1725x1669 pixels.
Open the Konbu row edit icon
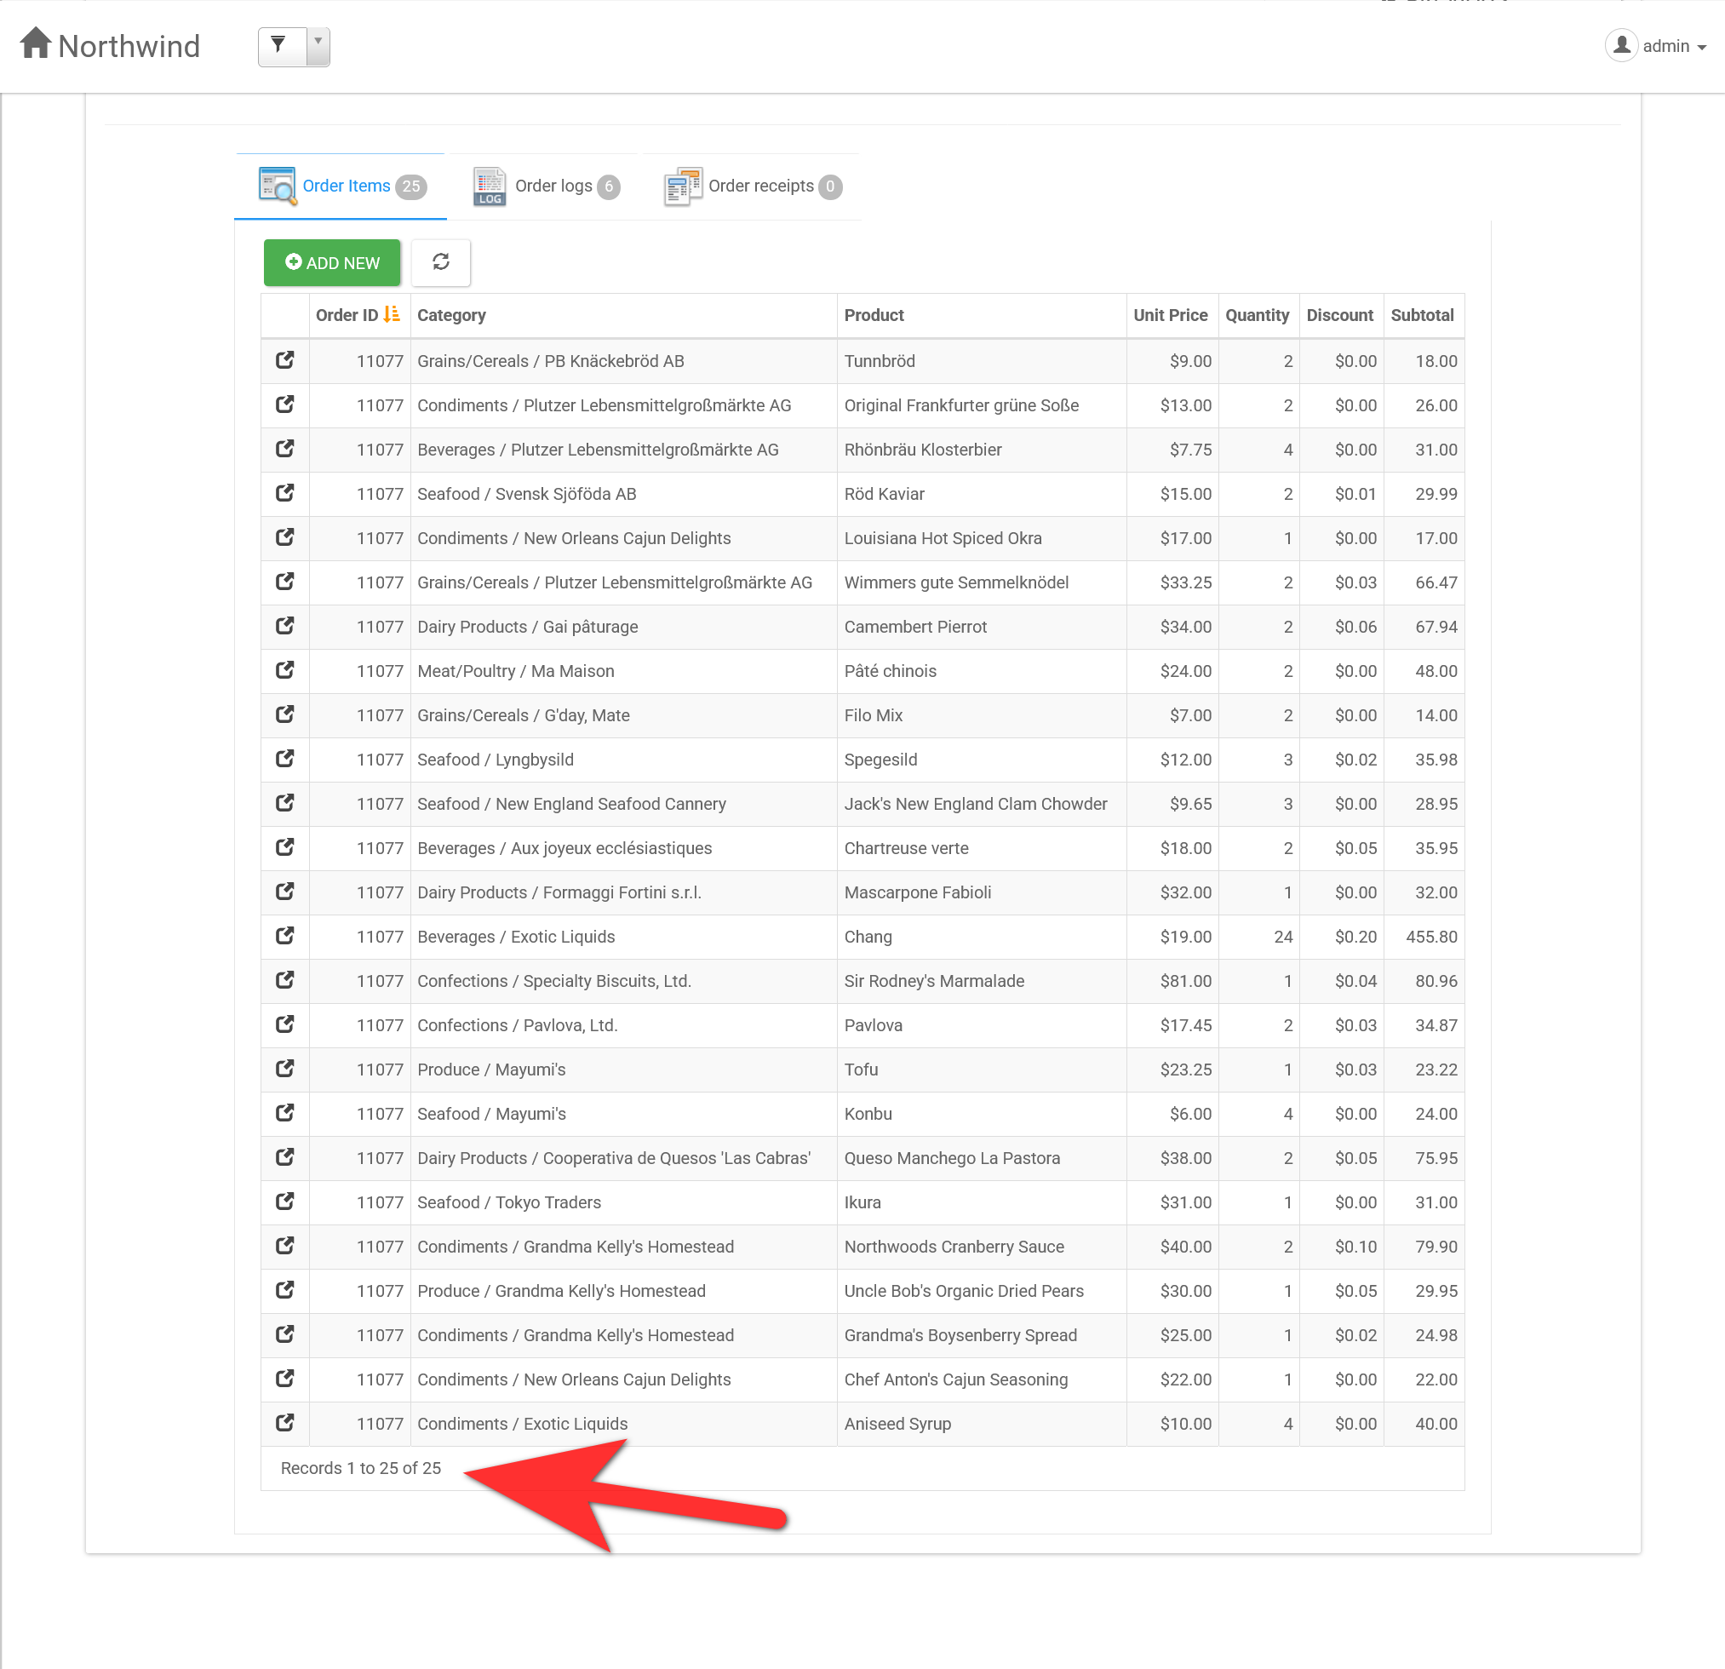click(x=284, y=1113)
